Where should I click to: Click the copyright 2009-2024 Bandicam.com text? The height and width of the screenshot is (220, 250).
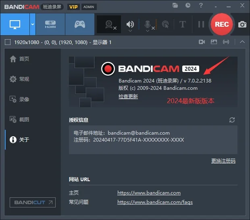pos(158,88)
